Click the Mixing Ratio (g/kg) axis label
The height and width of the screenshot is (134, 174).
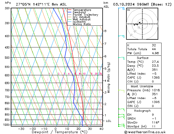click(109, 77)
